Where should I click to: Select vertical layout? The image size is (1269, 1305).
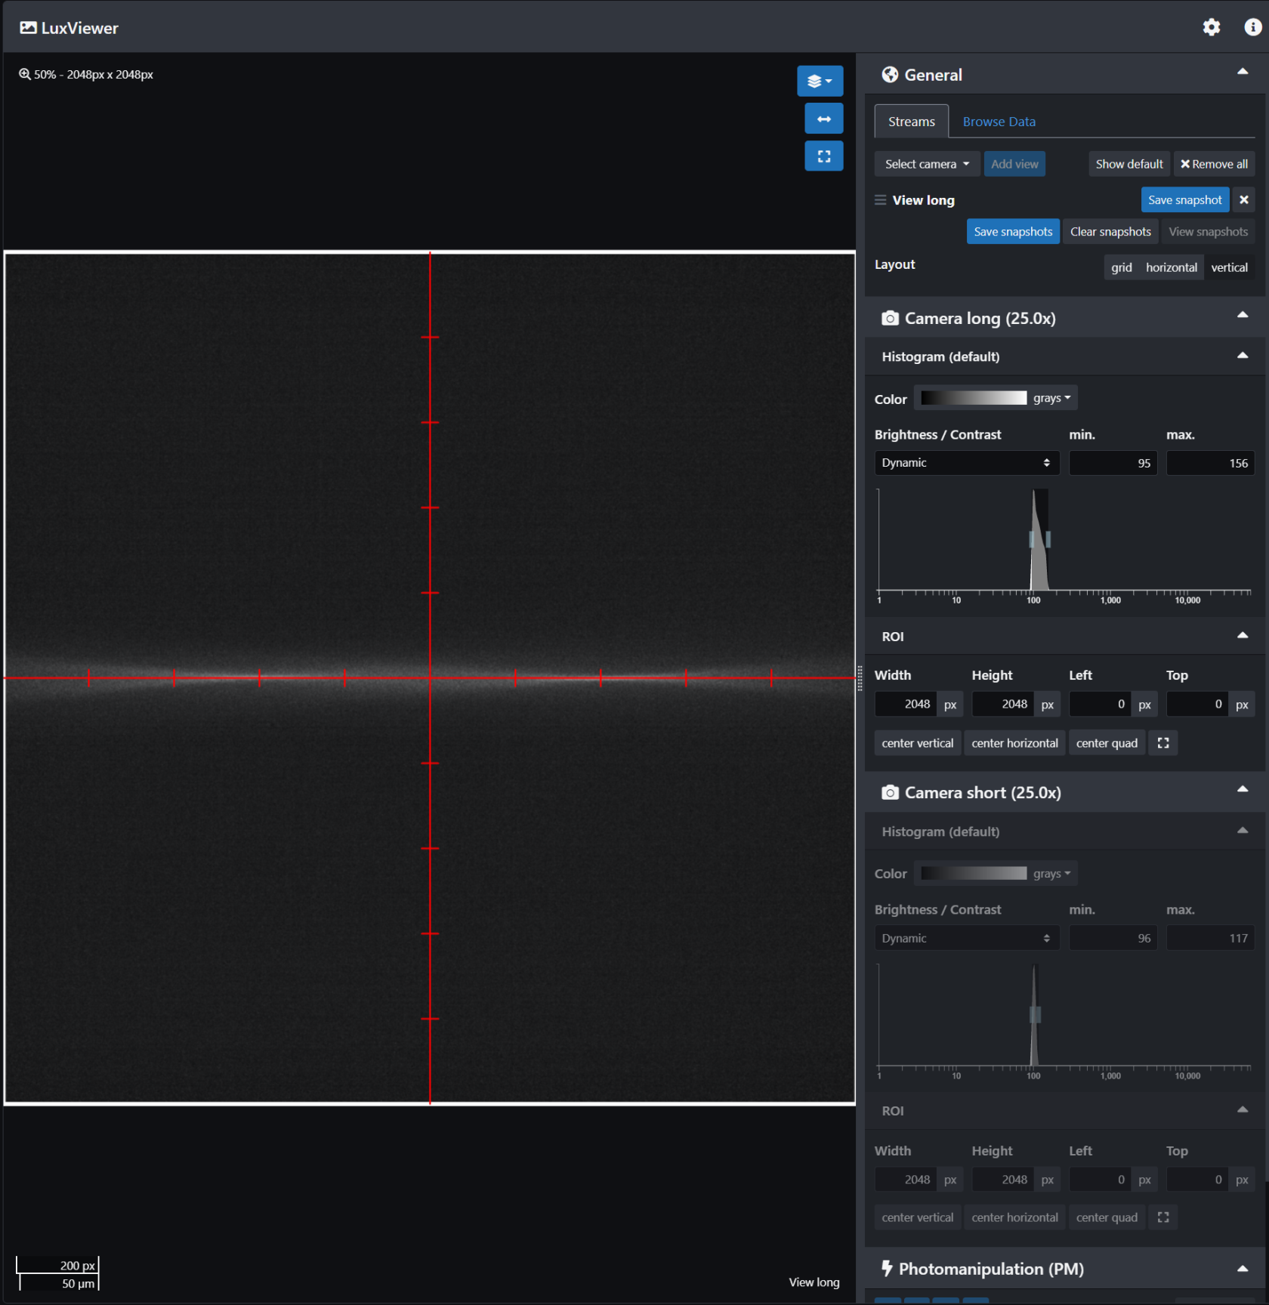tap(1229, 267)
